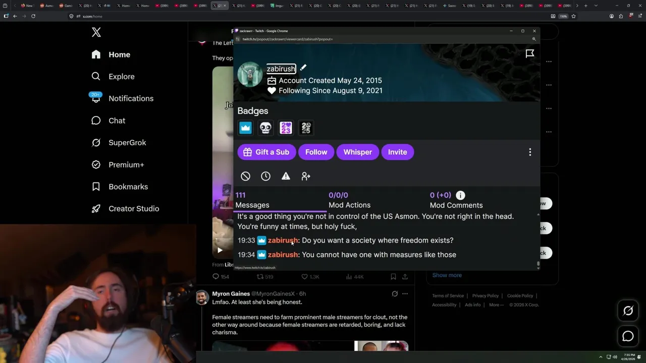Open Explore in X sidebar

click(113, 77)
